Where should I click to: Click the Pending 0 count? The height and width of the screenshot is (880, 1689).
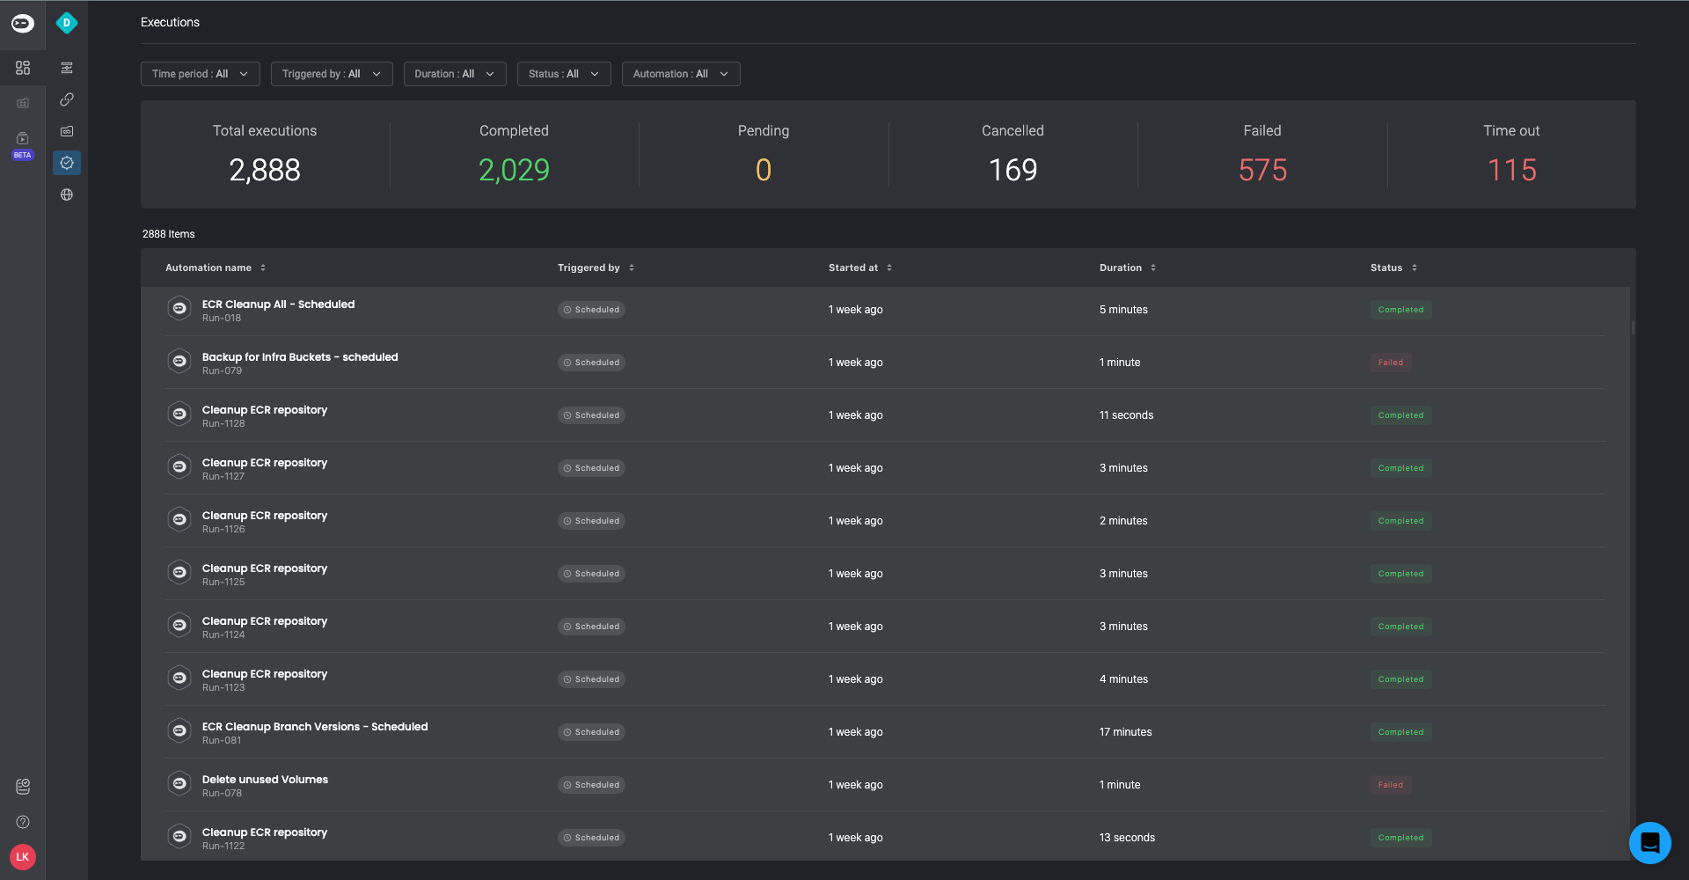click(x=764, y=170)
